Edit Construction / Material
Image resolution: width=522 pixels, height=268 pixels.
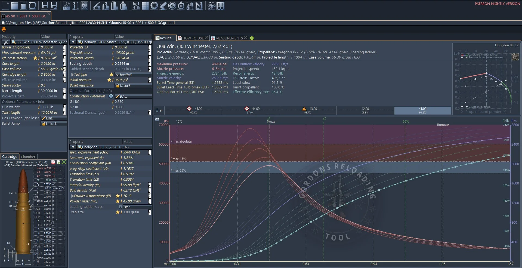133,96
